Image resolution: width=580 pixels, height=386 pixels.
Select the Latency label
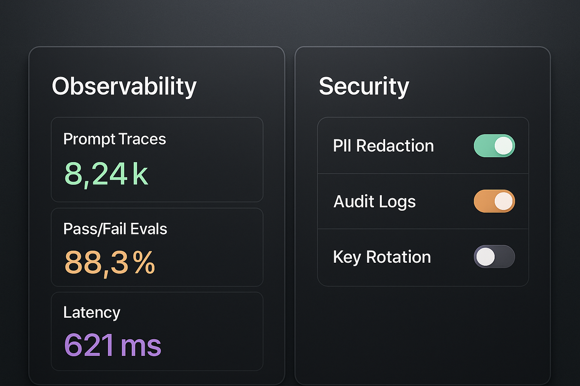coord(92,312)
